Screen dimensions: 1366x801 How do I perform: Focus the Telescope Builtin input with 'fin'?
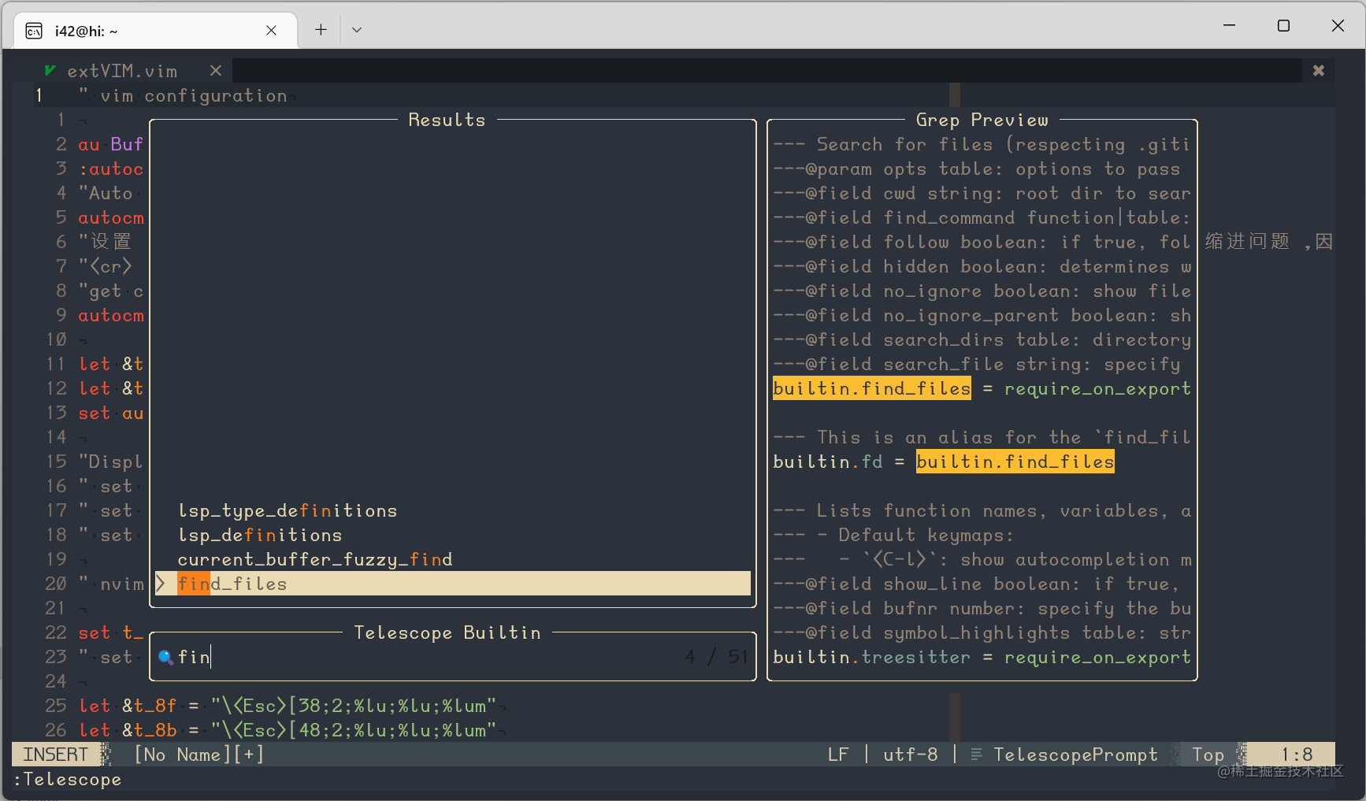click(453, 657)
